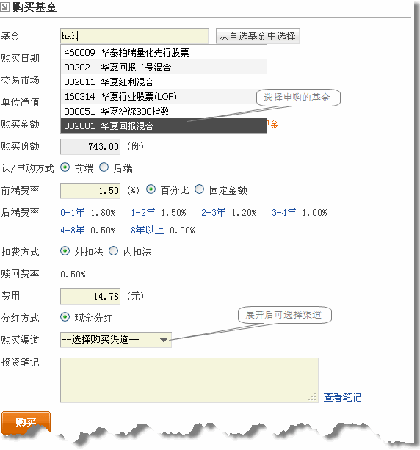Choose 460009 华泰柏瑞量化先行股票 suggestion
Image resolution: width=420 pixels, height=450 pixels.
point(164,53)
